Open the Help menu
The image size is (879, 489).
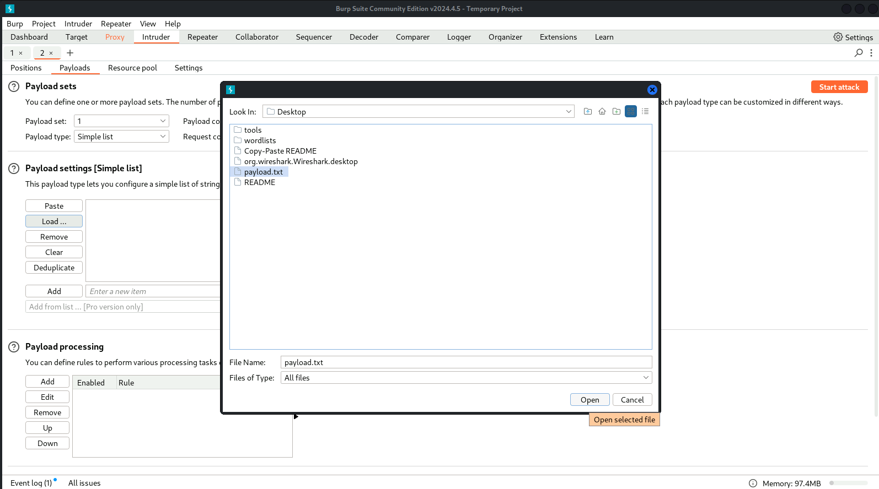[173, 24]
